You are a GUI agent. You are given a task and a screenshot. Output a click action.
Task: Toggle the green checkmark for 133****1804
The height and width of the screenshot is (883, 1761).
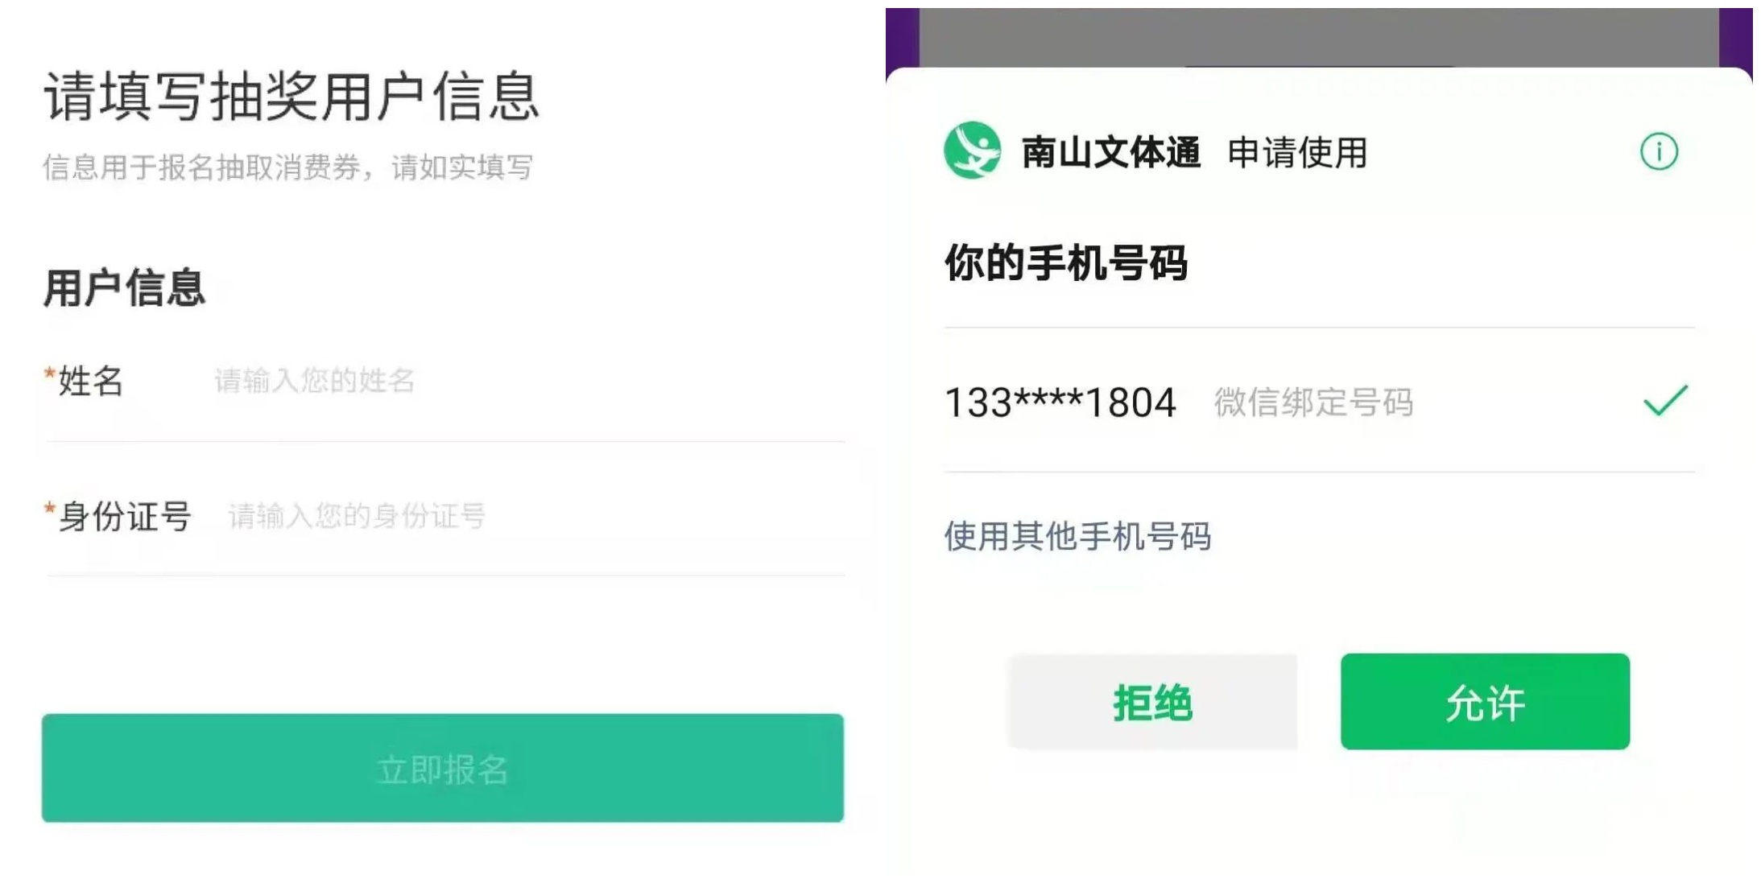(x=1664, y=401)
